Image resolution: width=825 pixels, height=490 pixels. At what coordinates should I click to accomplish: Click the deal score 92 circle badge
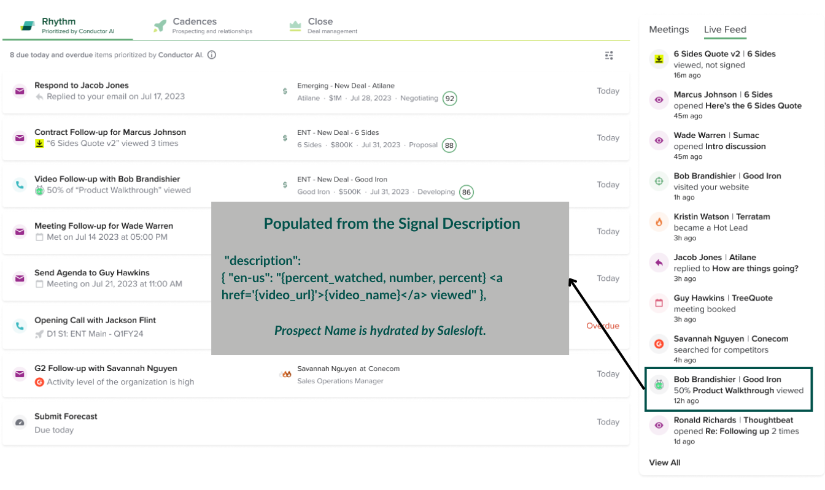click(x=450, y=99)
